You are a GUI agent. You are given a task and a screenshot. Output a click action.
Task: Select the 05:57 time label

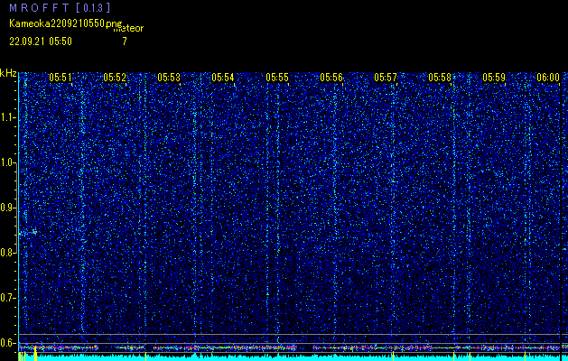pyautogui.click(x=386, y=77)
